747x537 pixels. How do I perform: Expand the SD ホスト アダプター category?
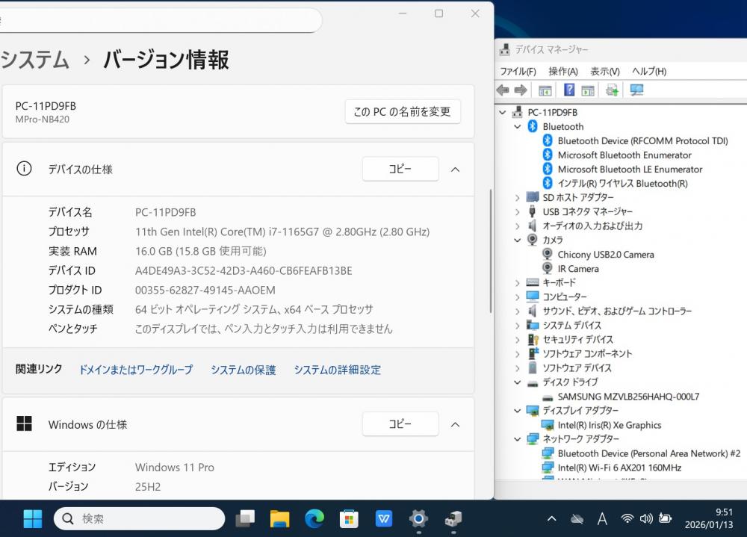tap(517, 198)
